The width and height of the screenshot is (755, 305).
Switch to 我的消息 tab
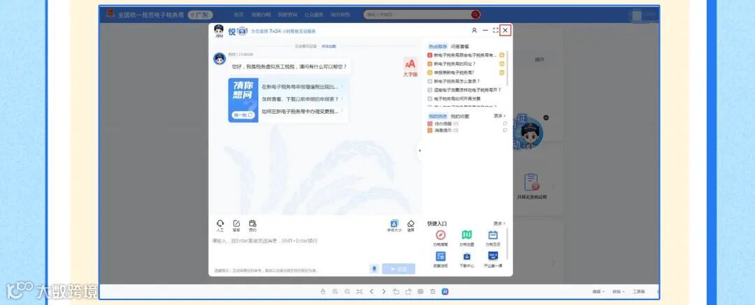point(437,117)
